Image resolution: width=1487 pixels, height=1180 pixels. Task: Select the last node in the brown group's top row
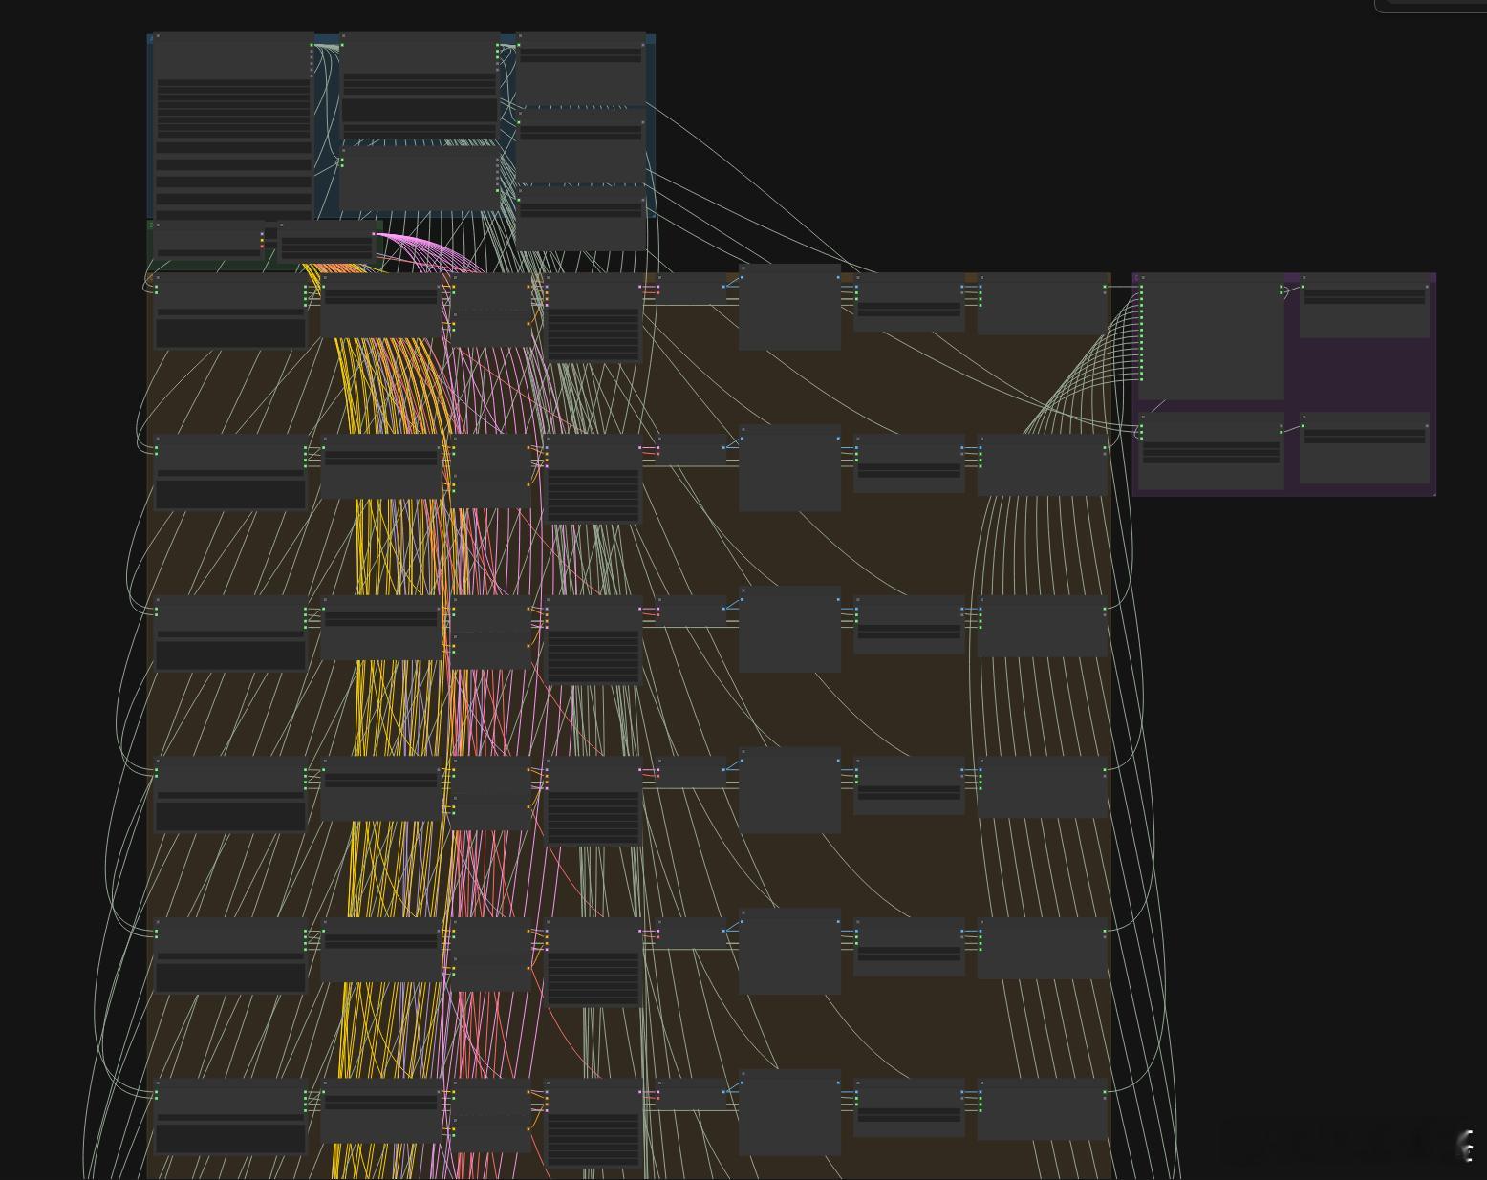point(1043,305)
